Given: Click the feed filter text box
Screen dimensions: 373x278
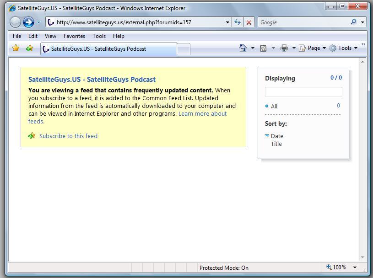Looking at the screenshot, I should click(303, 92).
